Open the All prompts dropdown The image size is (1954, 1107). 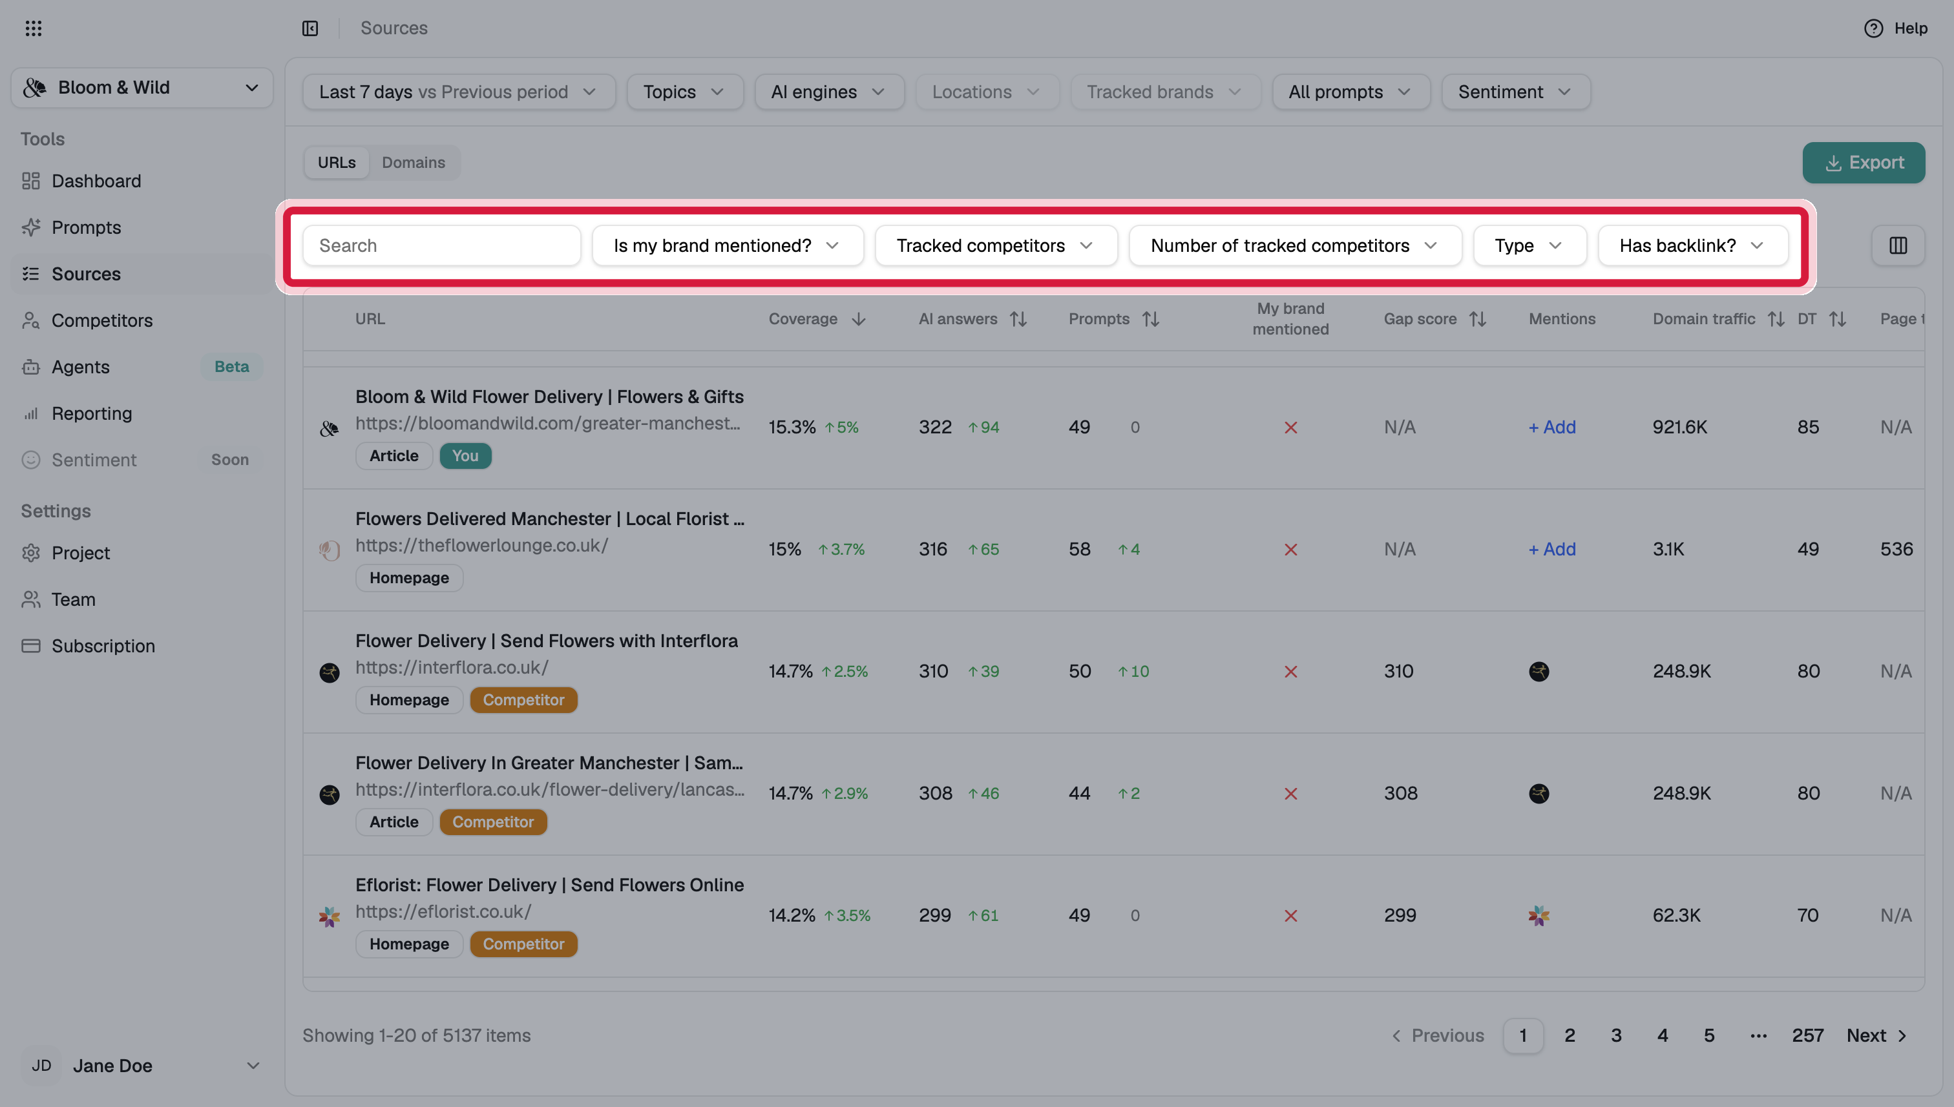click(x=1351, y=92)
